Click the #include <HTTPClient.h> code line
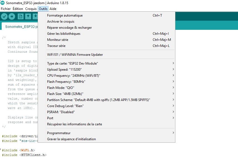The height and width of the screenshot is (167, 238). (x=24, y=155)
